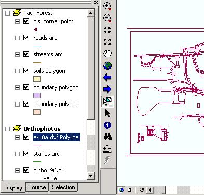Select the Zoom In magnifier tool
The height and width of the screenshot is (195, 204).
point(107,6)
